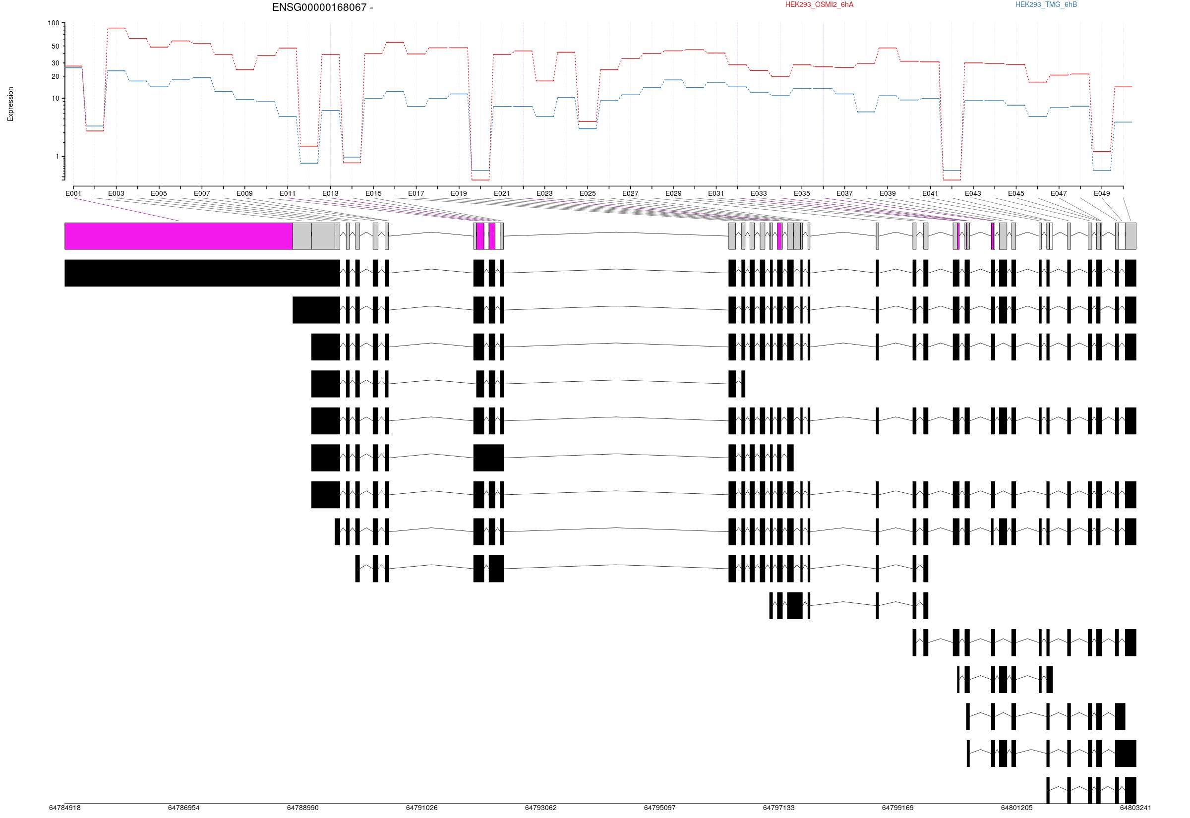Click exon bin label E027
Viewport: 1190px width, 818px height.
click(630, 193)
